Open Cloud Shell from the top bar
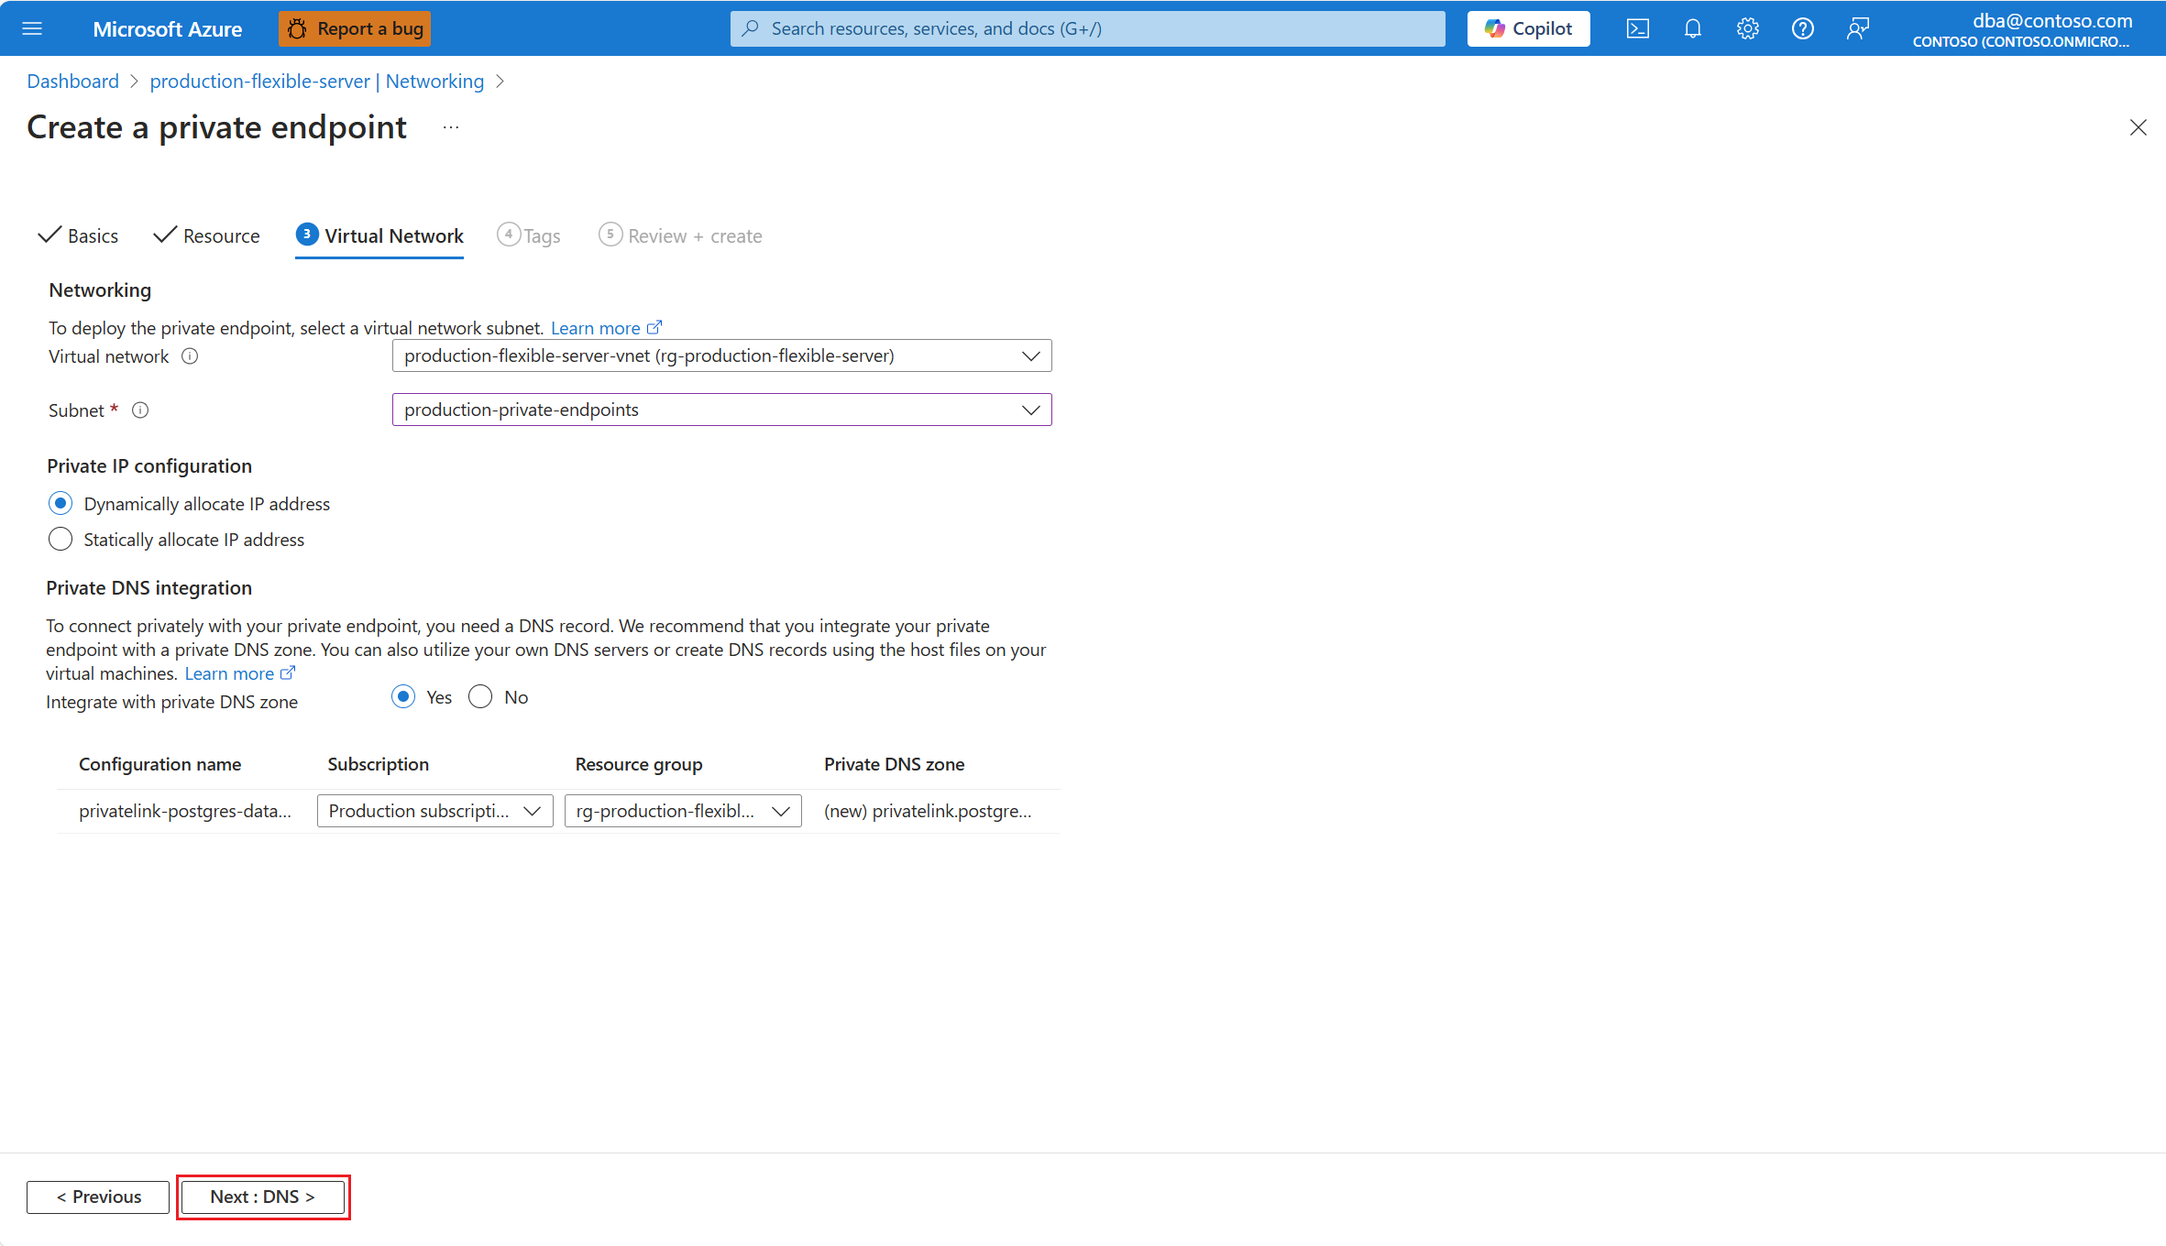The width and height of the screenshot is (2166, 1246). [x=1637, y=28]
